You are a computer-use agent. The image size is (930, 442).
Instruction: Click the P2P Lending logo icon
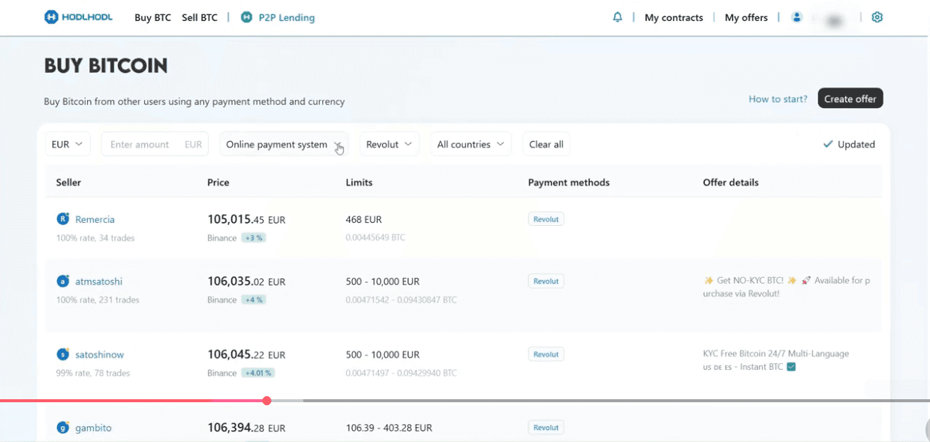(246, 17)
